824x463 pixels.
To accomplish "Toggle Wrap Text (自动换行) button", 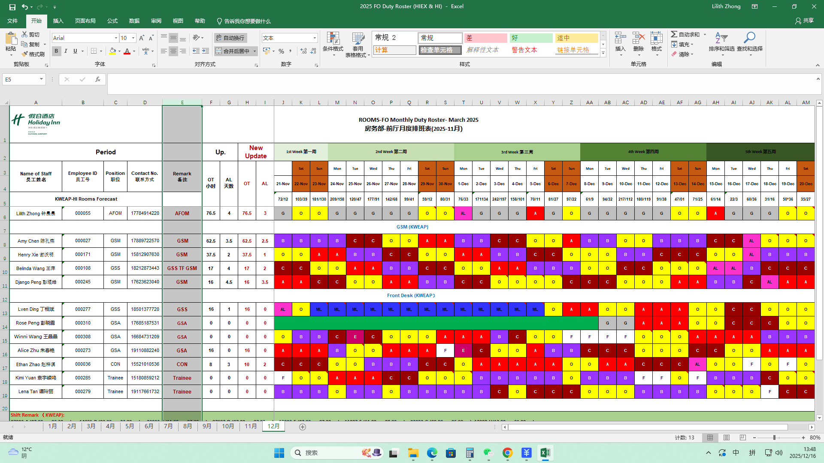I will (230, 38).
